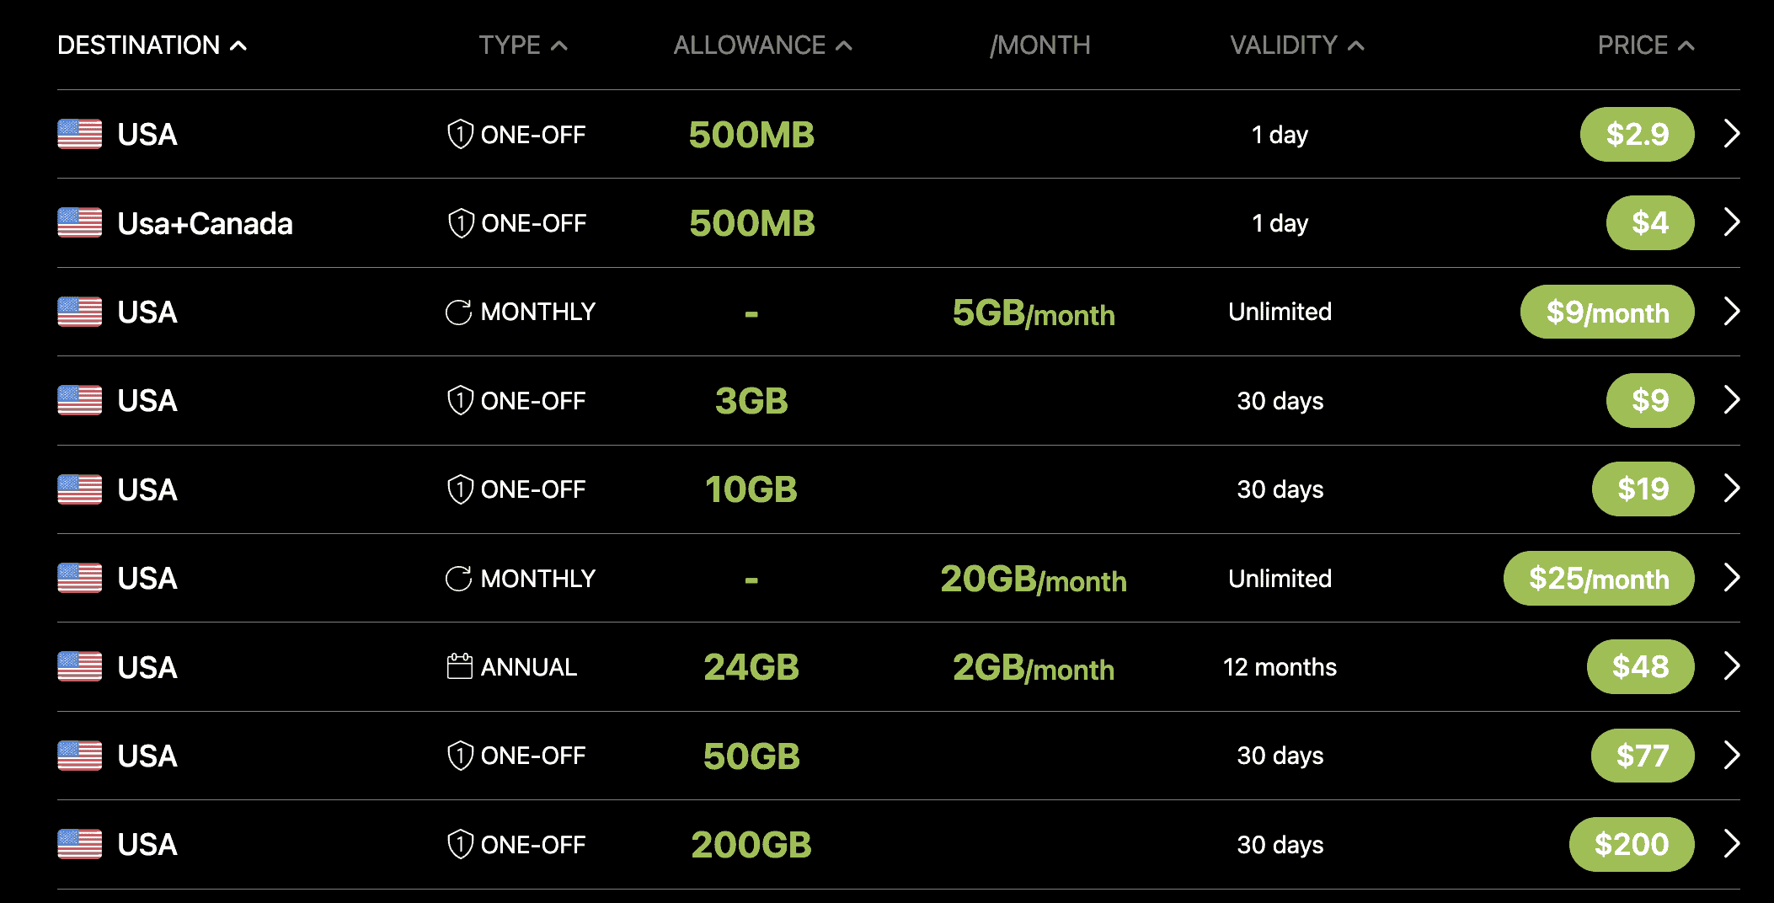
Task: Sort the table by Destination
Action: click(x=152, y=45)
